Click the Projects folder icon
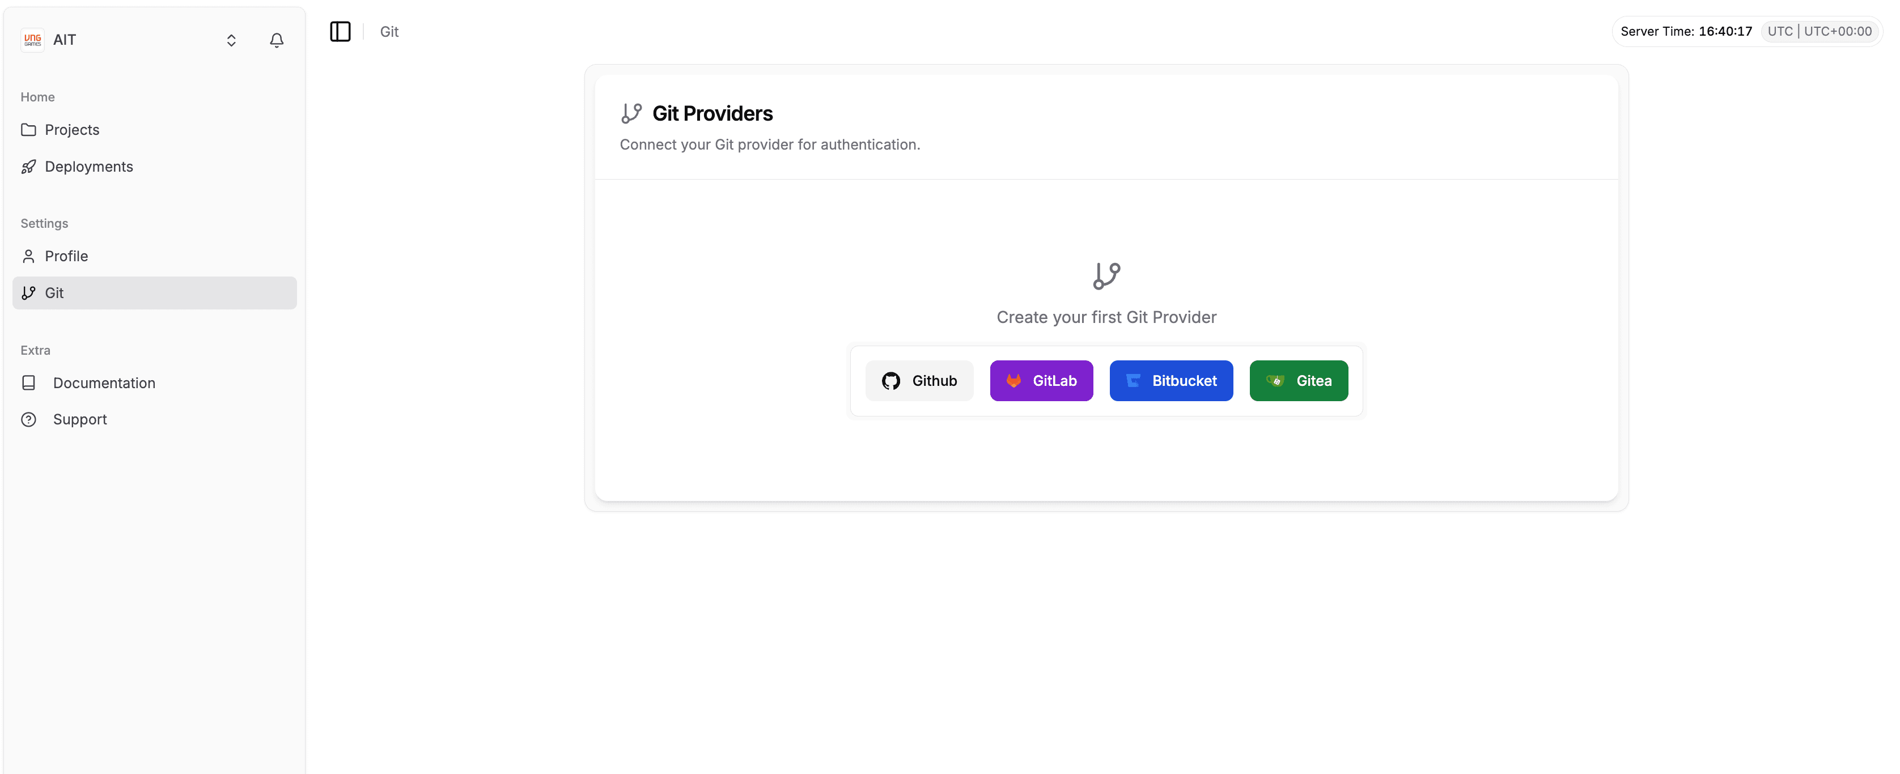The image size is (1900, 774). click(x=29, y=130)
